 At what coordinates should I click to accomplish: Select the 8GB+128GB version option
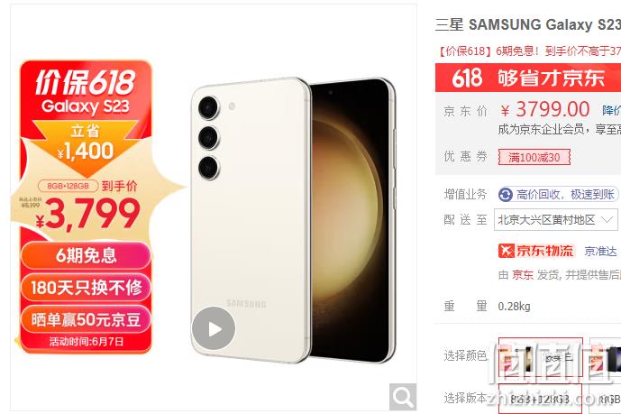[540, 399]
